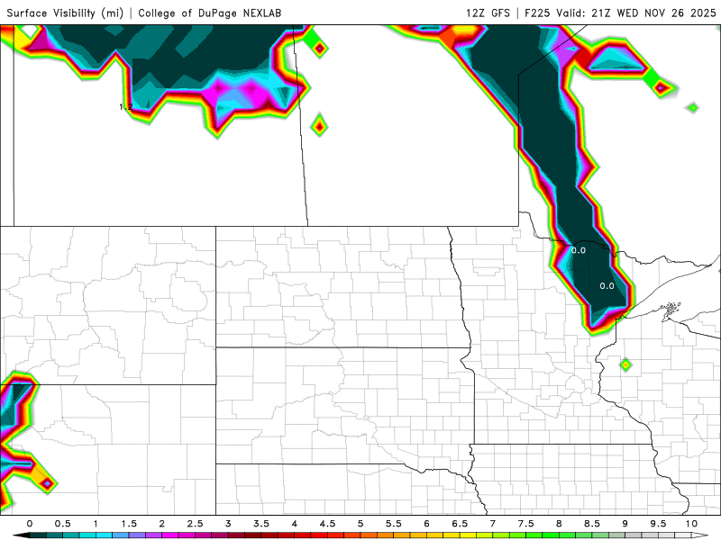
Task: Click the legend label "10"
Action: pos(691,524)
